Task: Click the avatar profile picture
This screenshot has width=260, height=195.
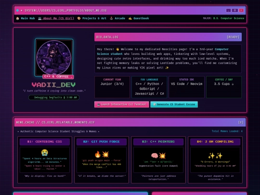Action: 54,57
